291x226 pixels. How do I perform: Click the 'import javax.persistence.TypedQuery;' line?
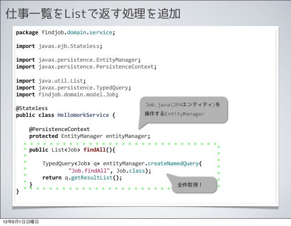point(73,88)
